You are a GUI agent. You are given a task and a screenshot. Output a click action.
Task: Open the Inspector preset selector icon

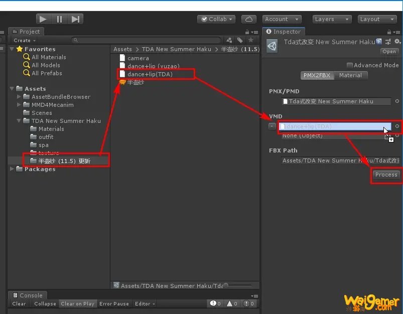coord(388,42)
